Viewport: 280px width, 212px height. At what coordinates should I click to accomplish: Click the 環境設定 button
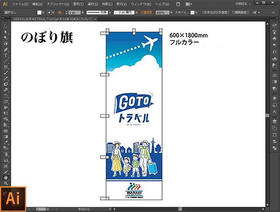click(240, 13)
